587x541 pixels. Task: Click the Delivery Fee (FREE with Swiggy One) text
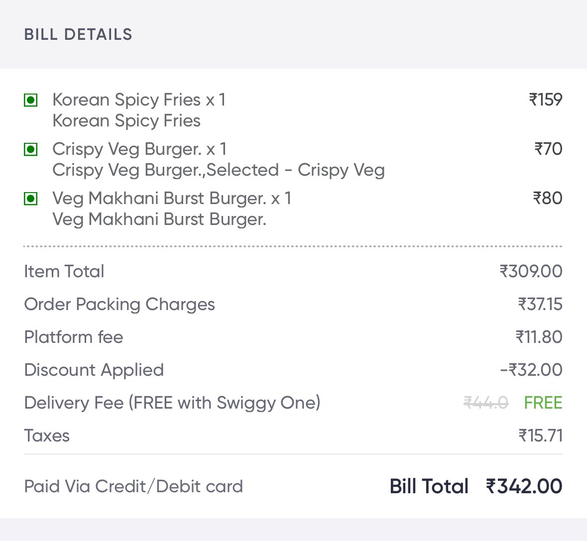[x=172, y=403]
